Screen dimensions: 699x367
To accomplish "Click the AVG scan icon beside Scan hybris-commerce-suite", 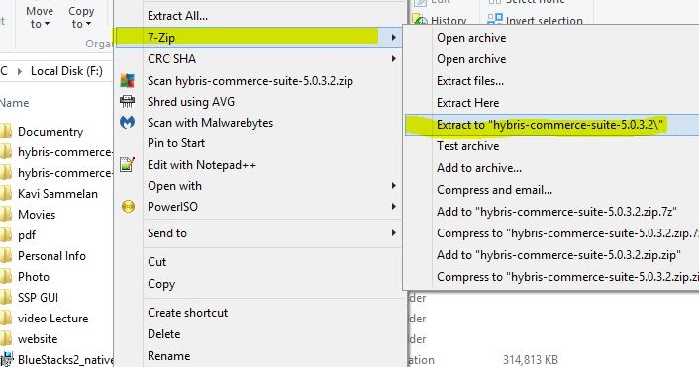I will click(127, 80).
